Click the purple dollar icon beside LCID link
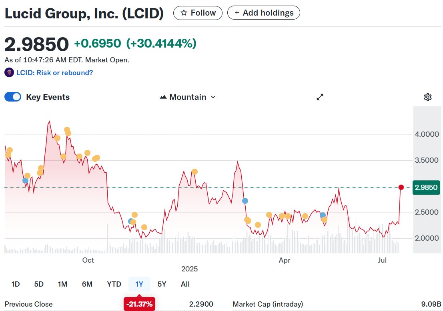Screen dimensions: 443x311 coord(9,73)
